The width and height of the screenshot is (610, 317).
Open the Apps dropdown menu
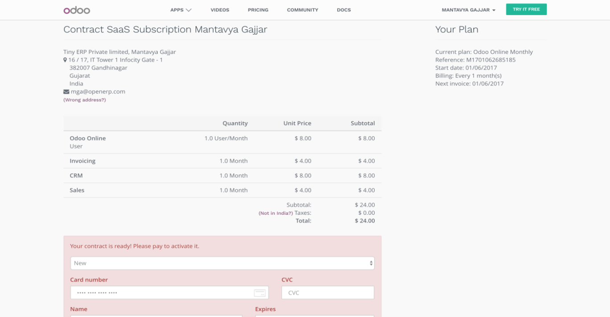[181, 10]
